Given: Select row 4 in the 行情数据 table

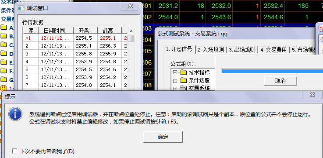Looking at the screenshot, I should pos(75,62).
